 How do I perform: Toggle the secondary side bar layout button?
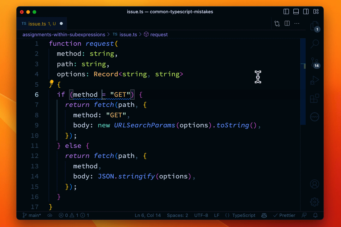[x=306, y=12]
